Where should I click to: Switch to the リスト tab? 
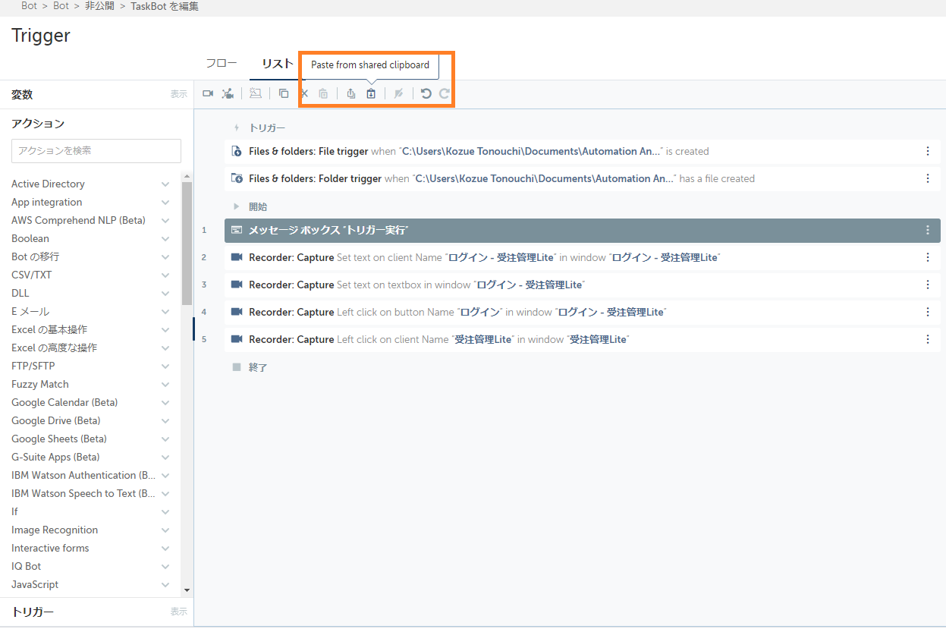(x=278, y=64)
